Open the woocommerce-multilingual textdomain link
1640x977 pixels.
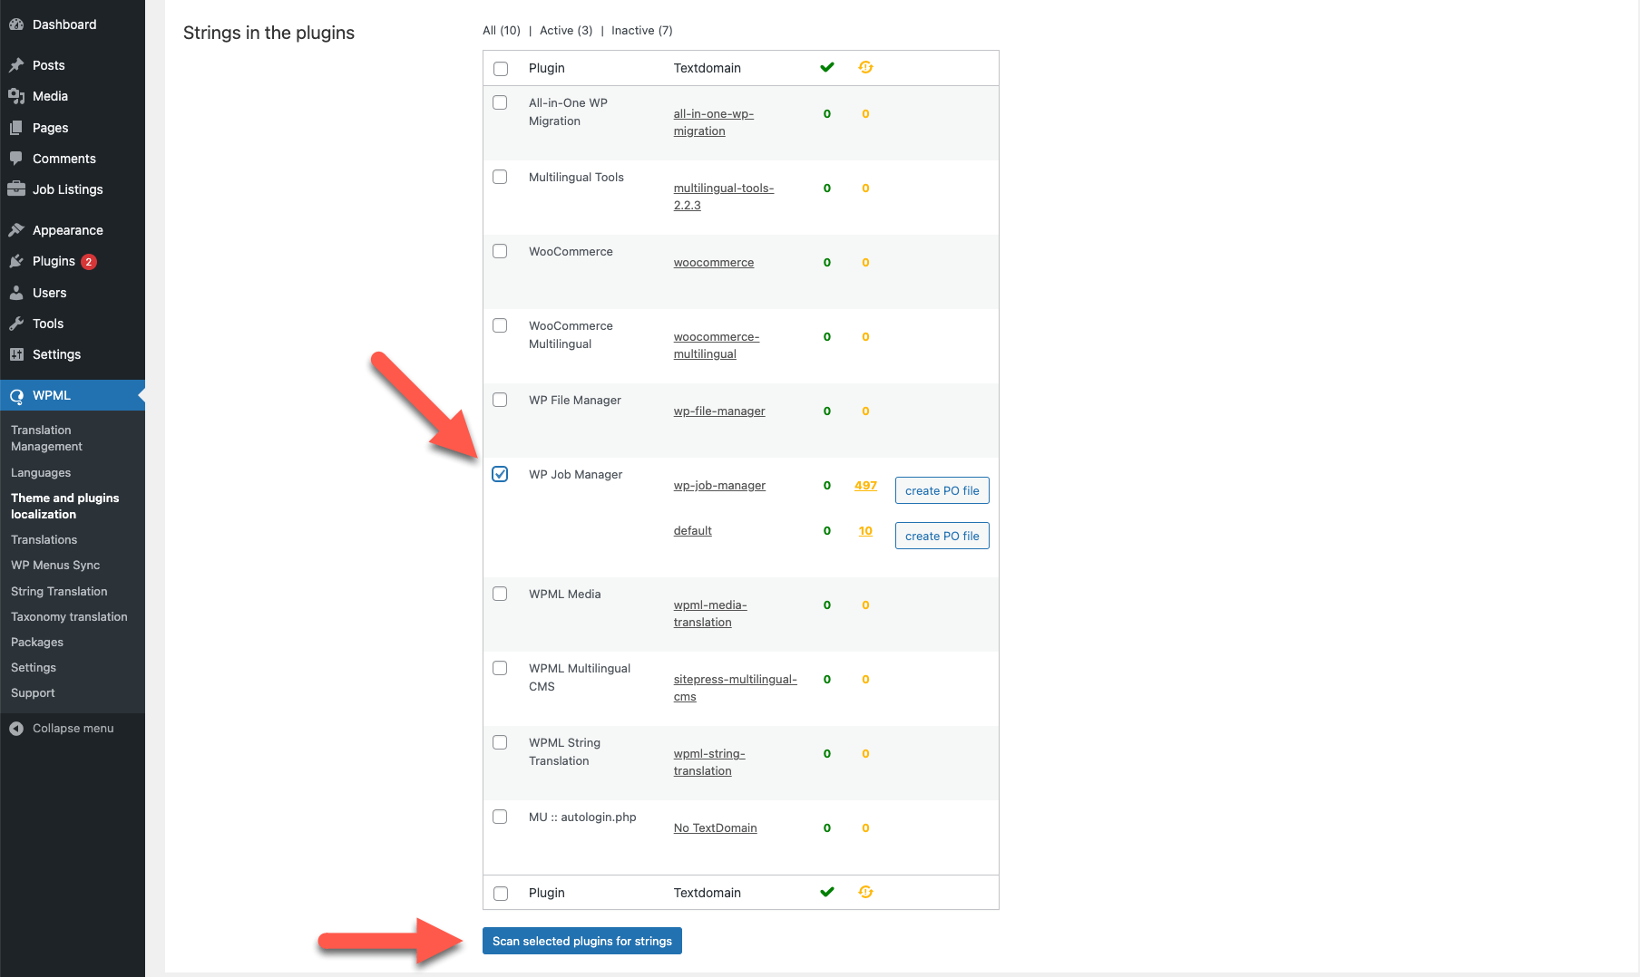pos(717,345)
